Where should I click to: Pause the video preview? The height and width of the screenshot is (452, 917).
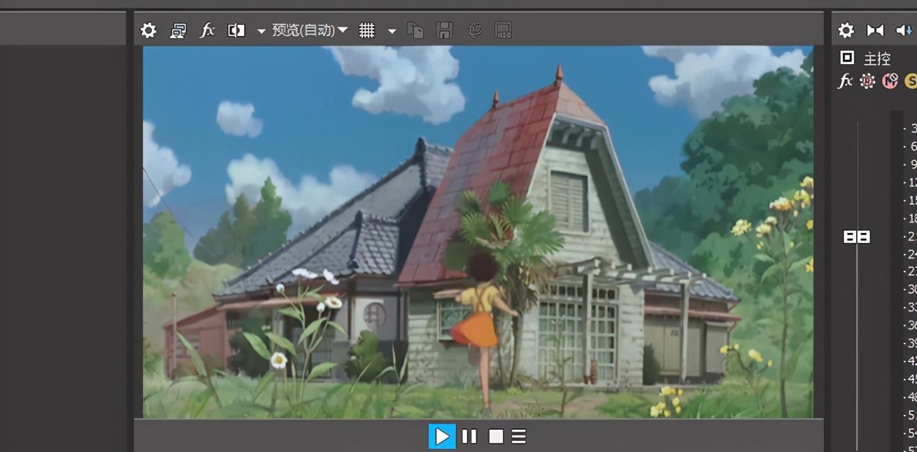click(x=469, y=436)
